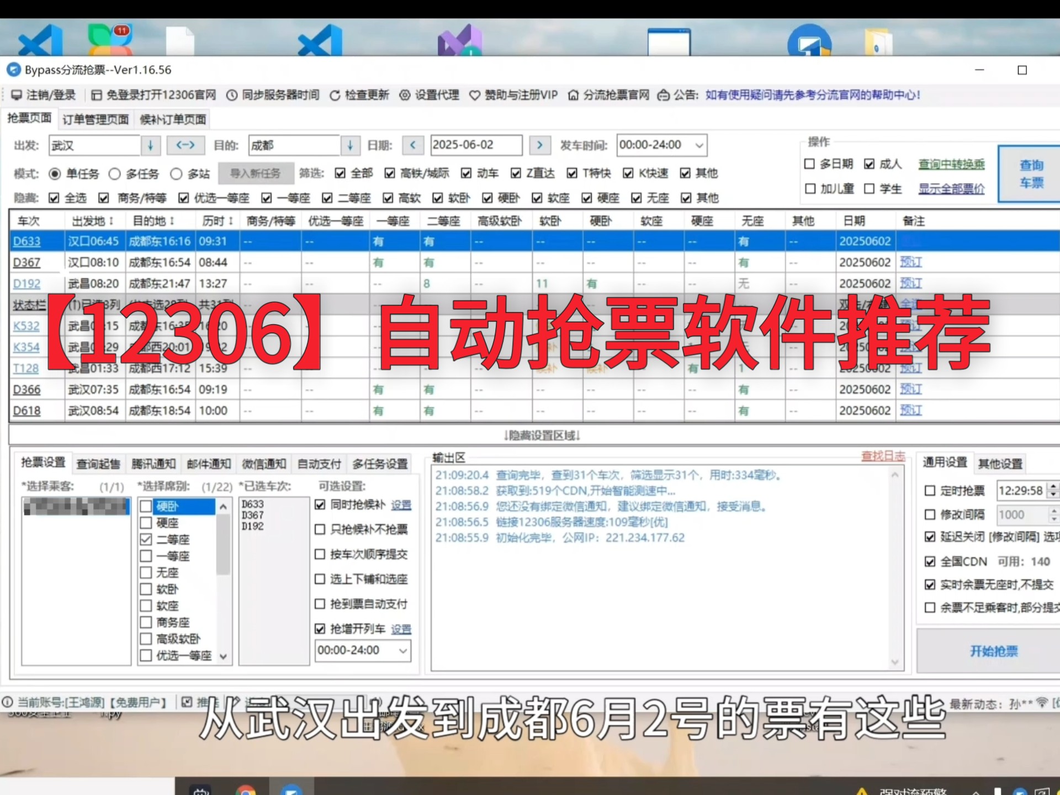Switch to 订单管理页面 tab
Viewport: 1060px width, 795px height.
pyautogui.click(x=96, y=120)
